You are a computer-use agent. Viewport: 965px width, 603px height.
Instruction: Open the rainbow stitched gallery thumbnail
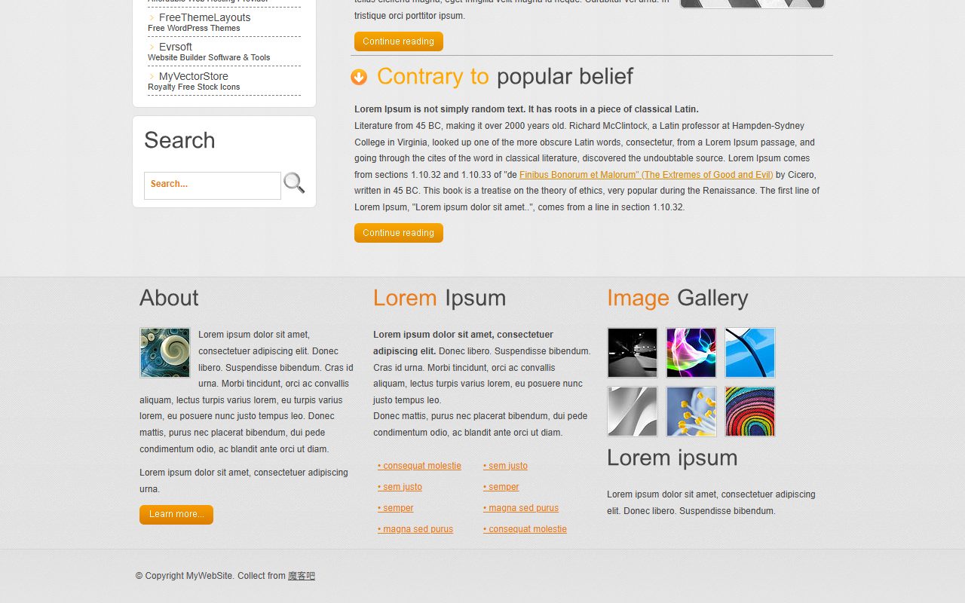tap(750, 412)
